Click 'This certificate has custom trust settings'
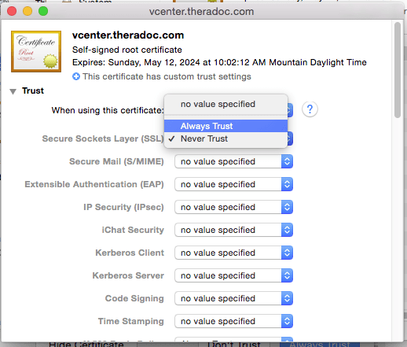Image resolution: width=407 pixels, height=347 pixels. (x=167, y=76)
